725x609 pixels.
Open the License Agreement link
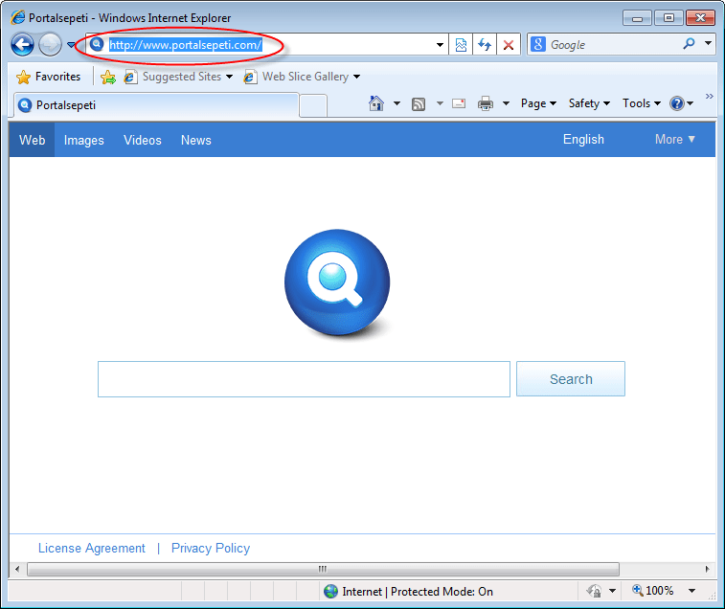click(x=92, y=548)
